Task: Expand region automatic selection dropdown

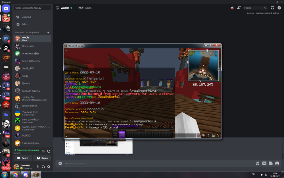Action: (x=269, y=13)
